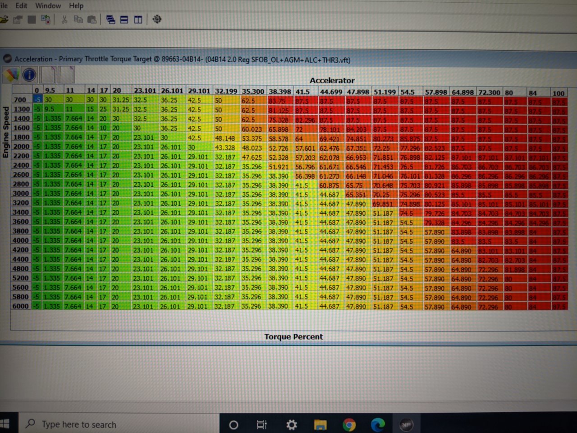Image resolution: width=577 pixels, height=433 pixels.
Task: Open the Edit menu
Action: click(21, 6)
